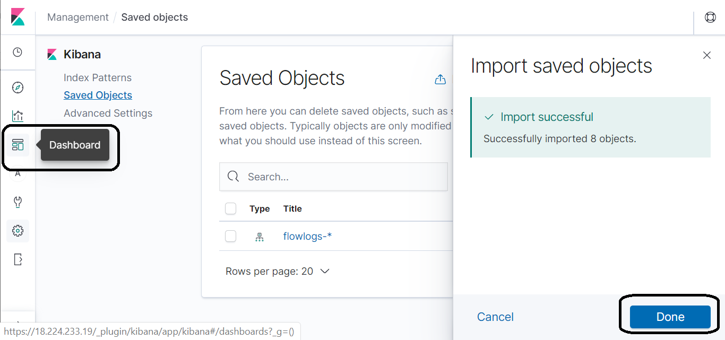The height and width of the screenshot is (340, 725).
Task: Select Saved Objects in the sidebar
Action: point(98,95)
